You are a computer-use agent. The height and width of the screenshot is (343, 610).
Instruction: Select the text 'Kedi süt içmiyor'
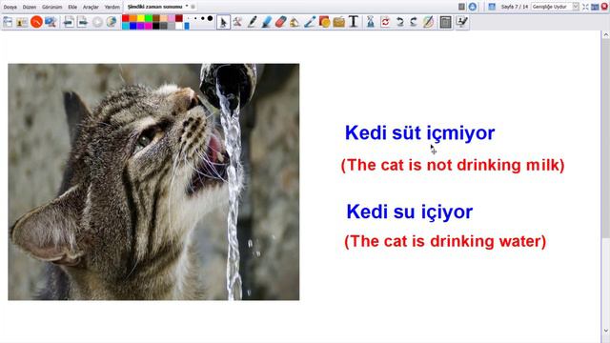[419, 133]
